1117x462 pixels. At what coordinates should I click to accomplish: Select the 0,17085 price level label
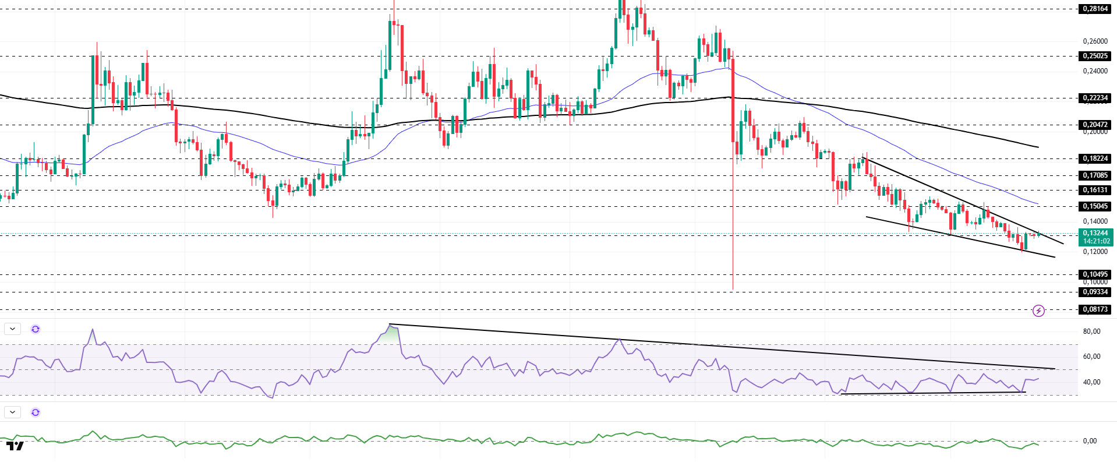(1095, 175)
